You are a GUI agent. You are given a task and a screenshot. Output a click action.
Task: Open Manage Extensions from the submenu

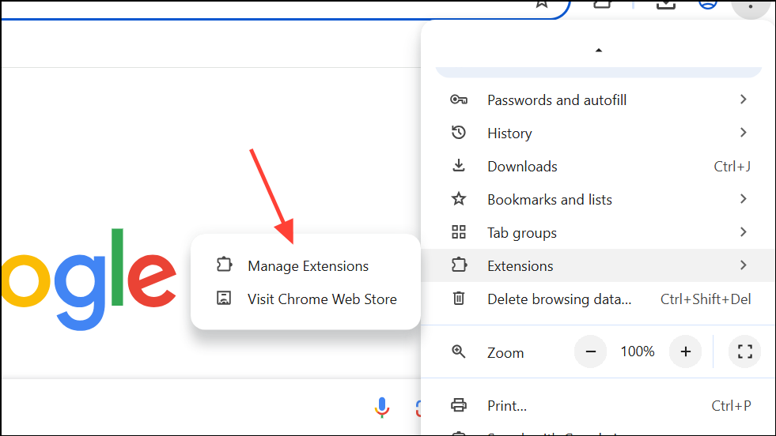coord(308,266)
